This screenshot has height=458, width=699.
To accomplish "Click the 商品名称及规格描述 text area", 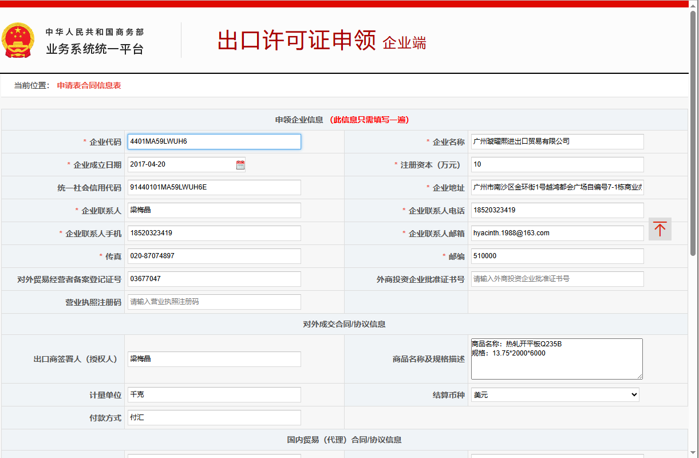I will click(x=556, y=359).
